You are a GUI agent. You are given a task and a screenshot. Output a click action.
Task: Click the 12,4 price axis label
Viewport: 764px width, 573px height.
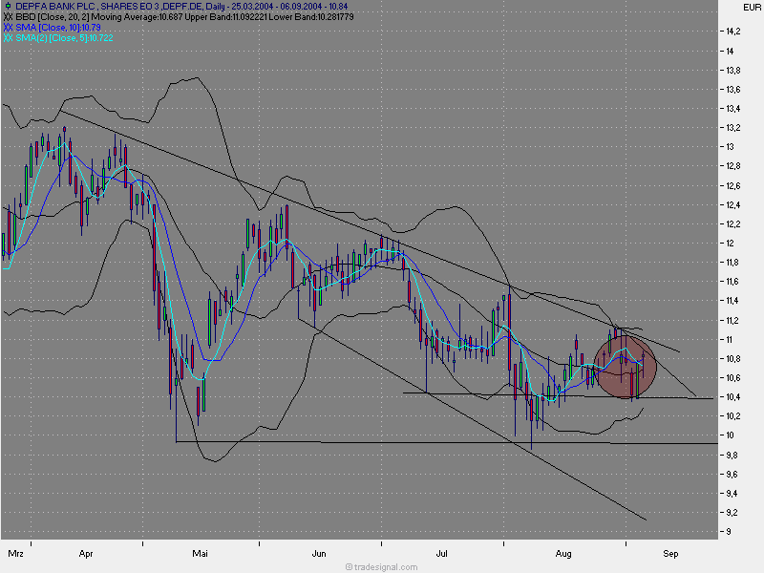tap(732, 204)
